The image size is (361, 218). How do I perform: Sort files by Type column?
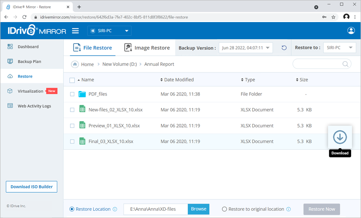point(248,80)
